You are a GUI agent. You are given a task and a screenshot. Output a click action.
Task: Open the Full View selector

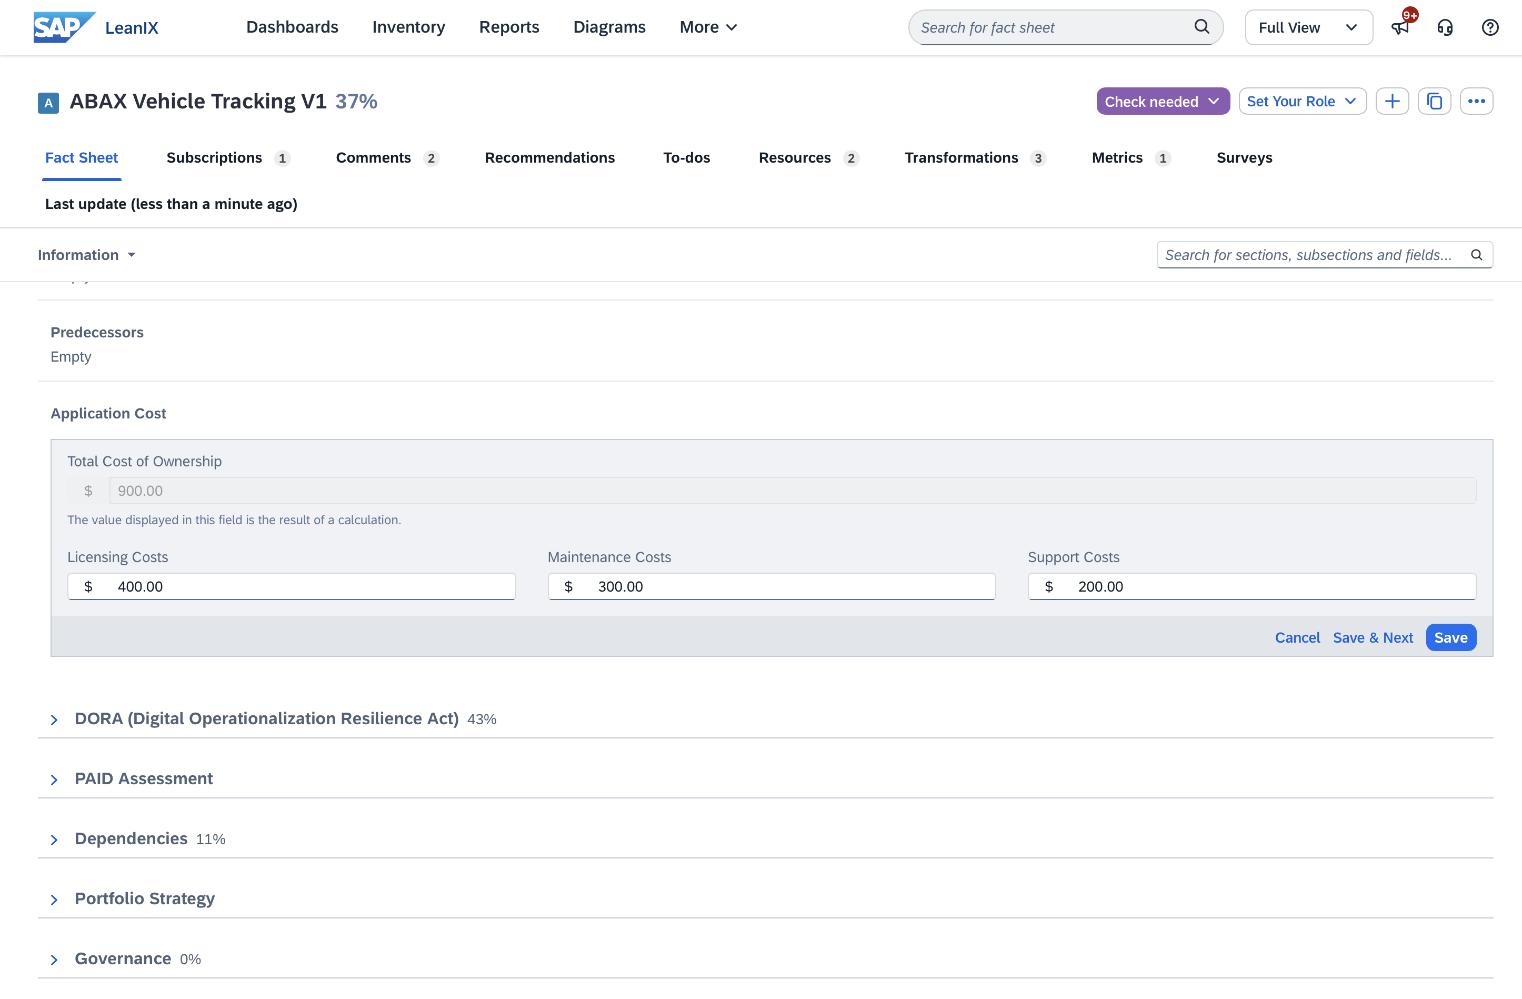coord(1309,27)
